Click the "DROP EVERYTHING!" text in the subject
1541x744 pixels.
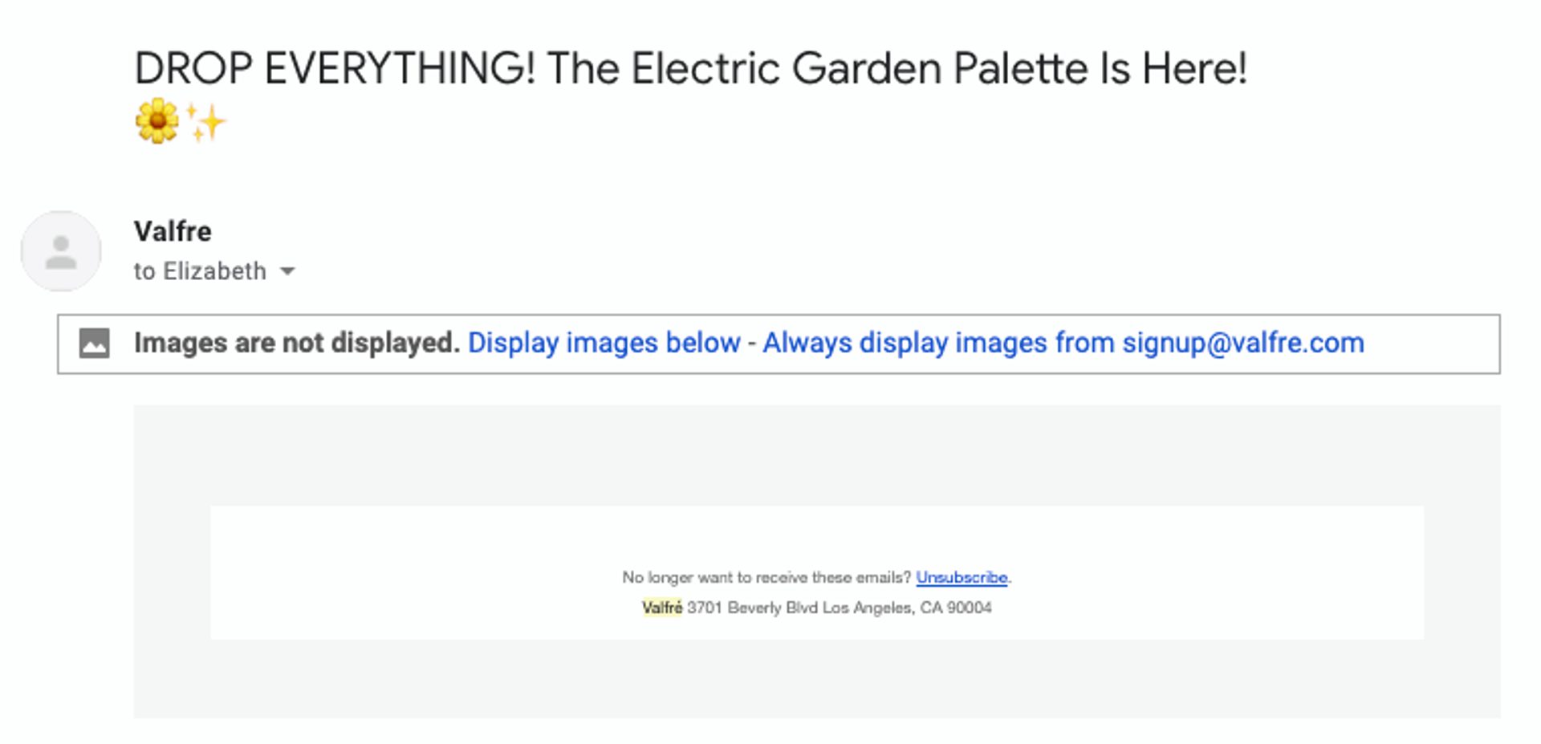[334, 68]
